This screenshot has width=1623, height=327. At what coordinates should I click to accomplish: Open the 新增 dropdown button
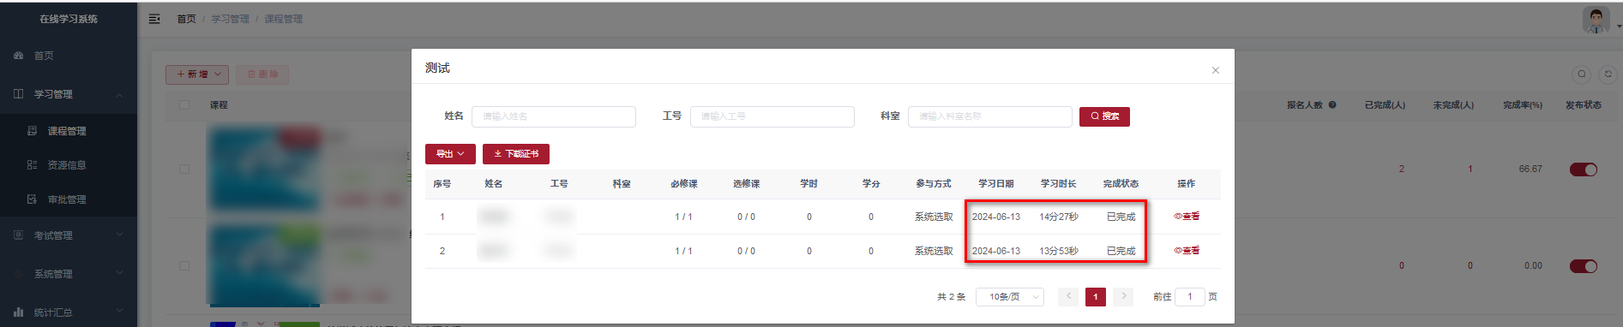tap(197, 74)
